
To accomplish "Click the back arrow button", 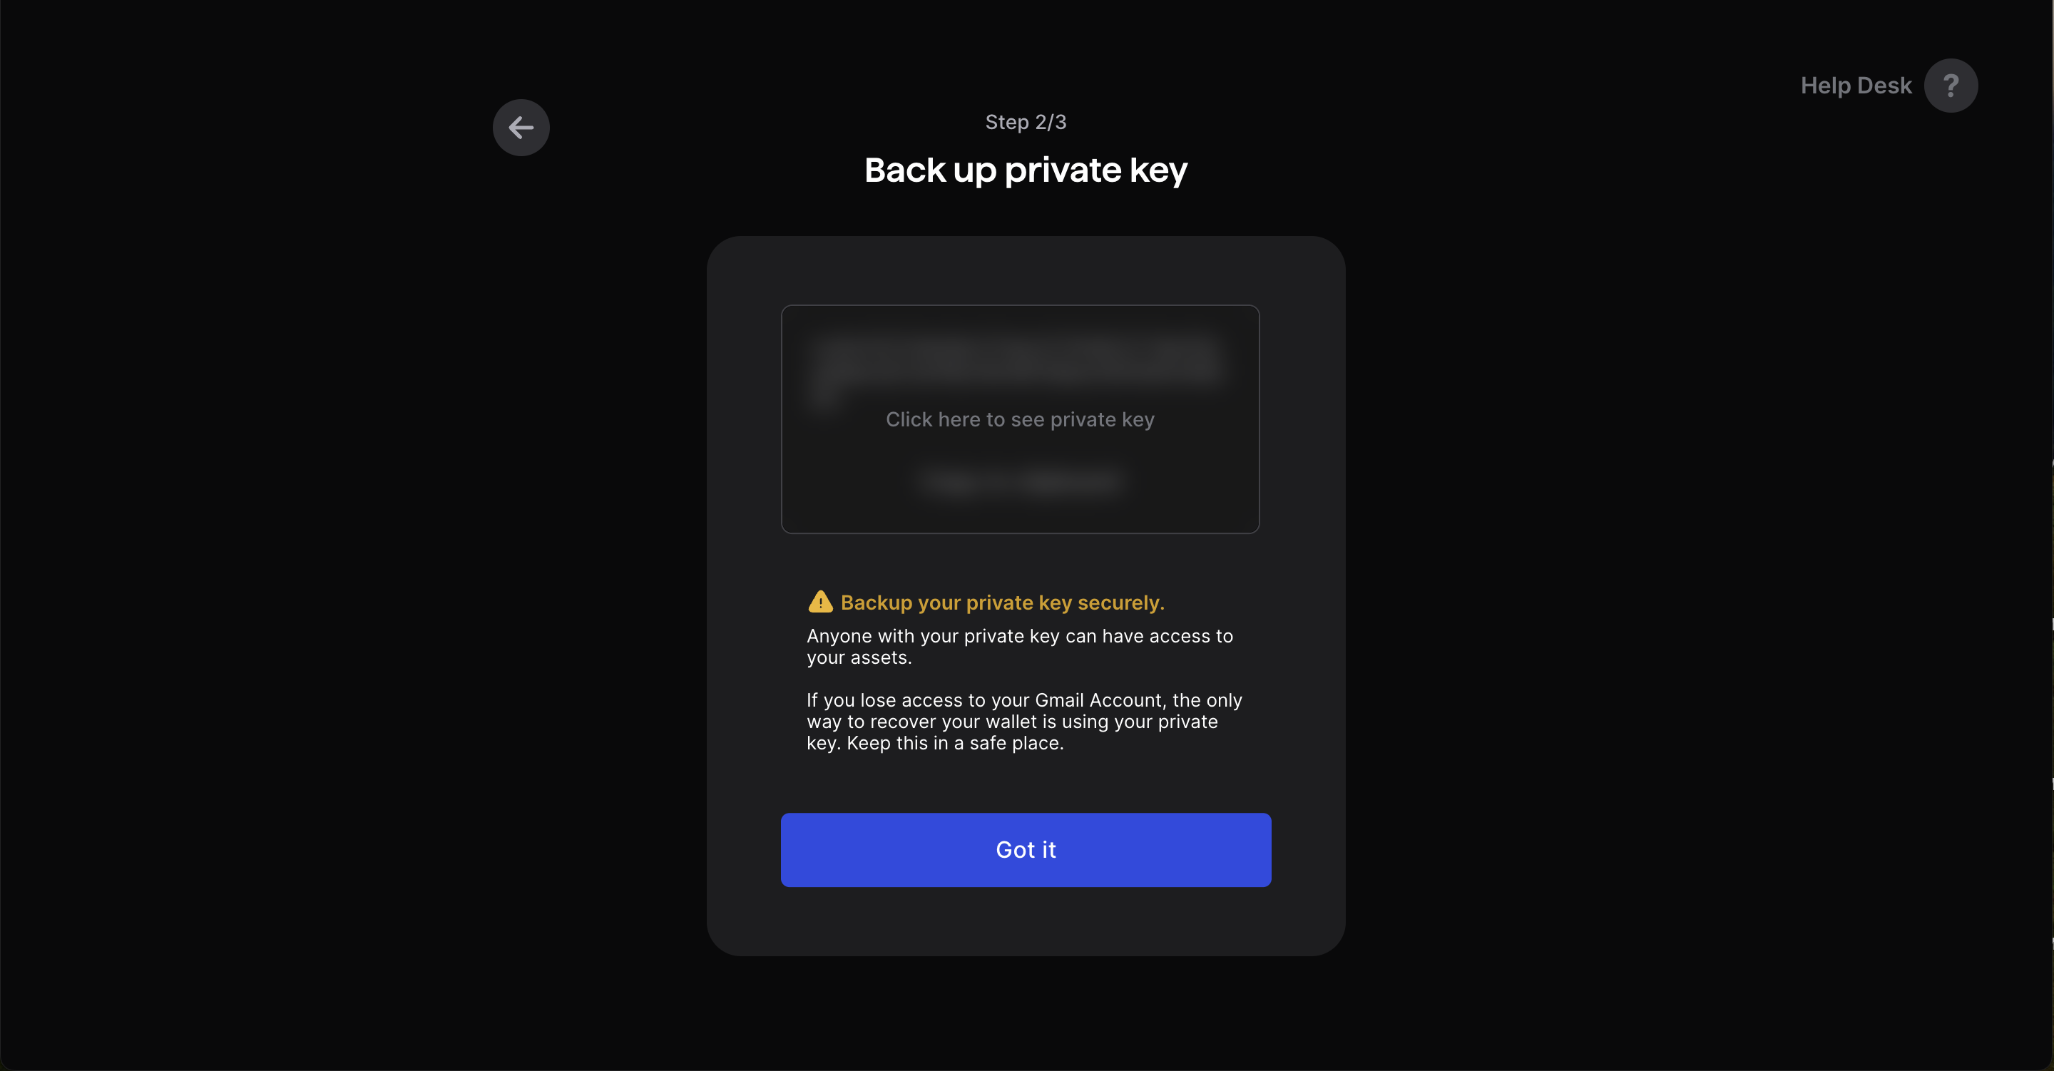I will 521,128.
